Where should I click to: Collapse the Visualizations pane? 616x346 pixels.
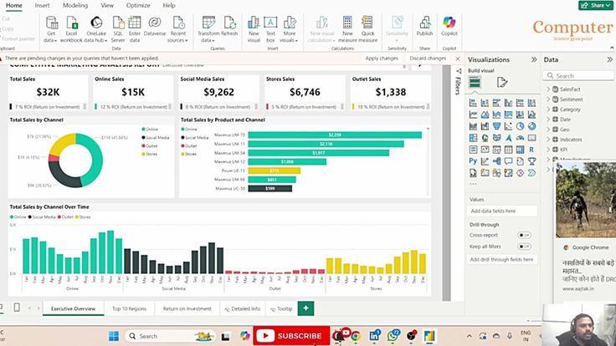533,60
